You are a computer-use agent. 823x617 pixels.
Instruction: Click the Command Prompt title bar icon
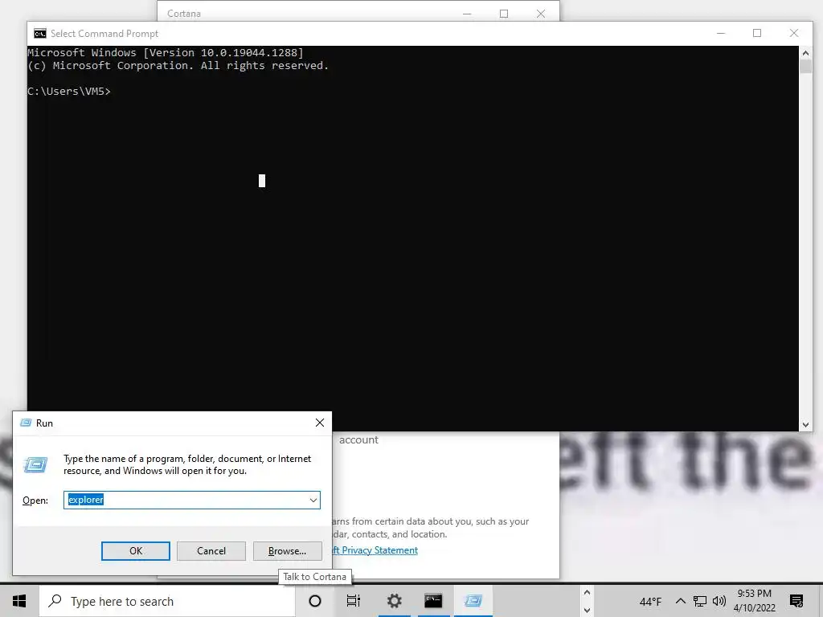click(40, 34)
